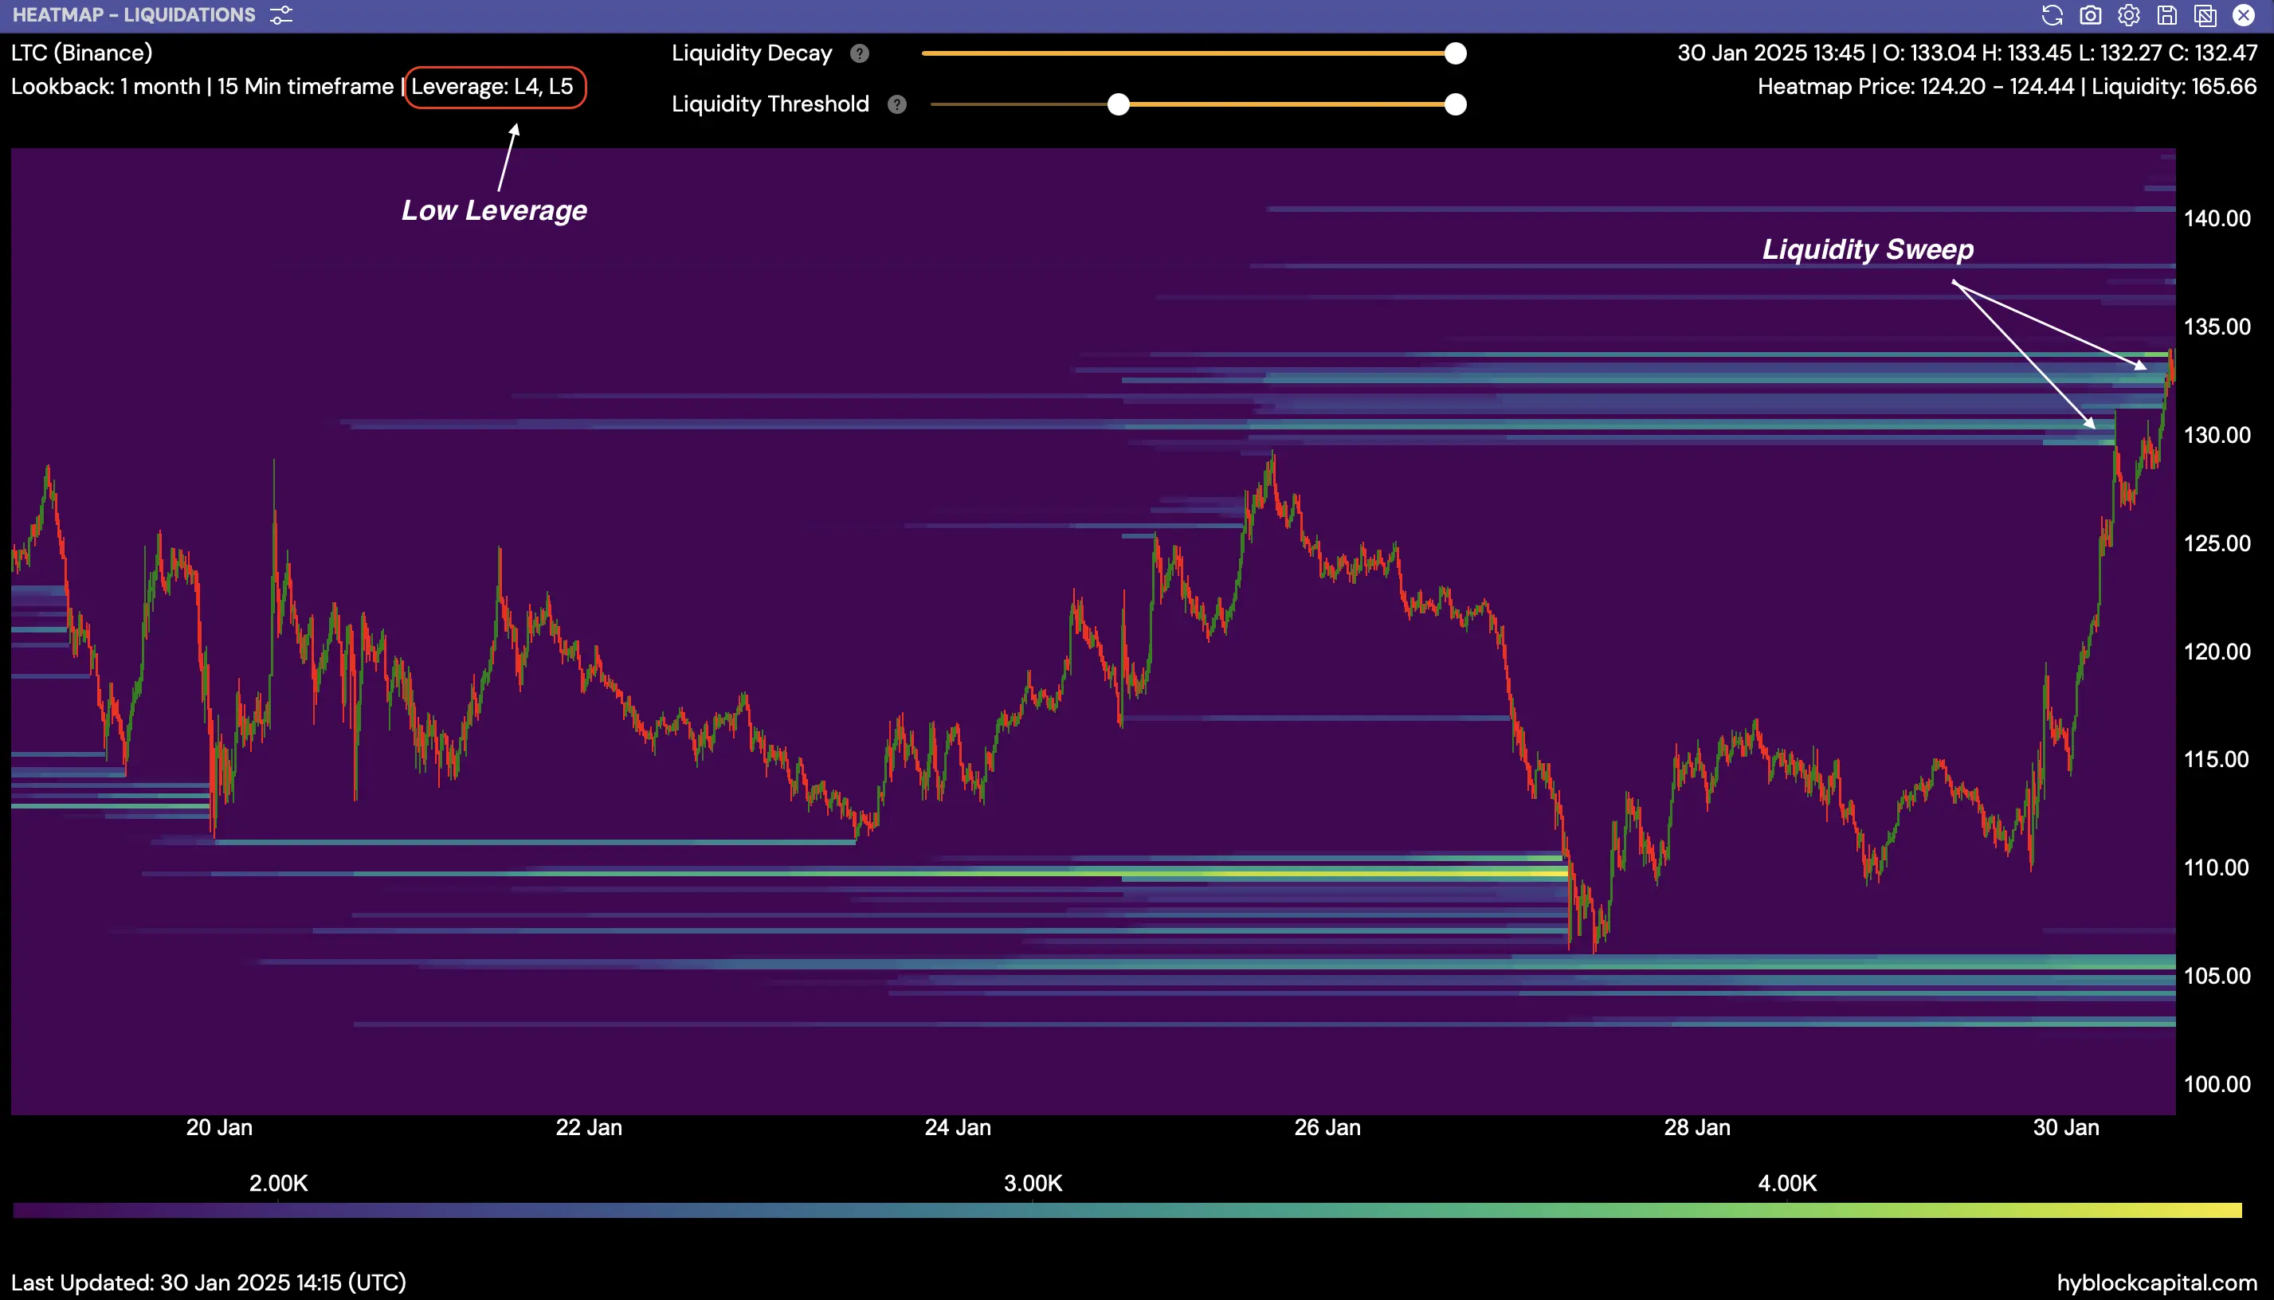Viewport: 2274px width, 1300px height.
Task: Click the refresh heatmap icon
Action: pyautogui.click(x=2052, y=15)
